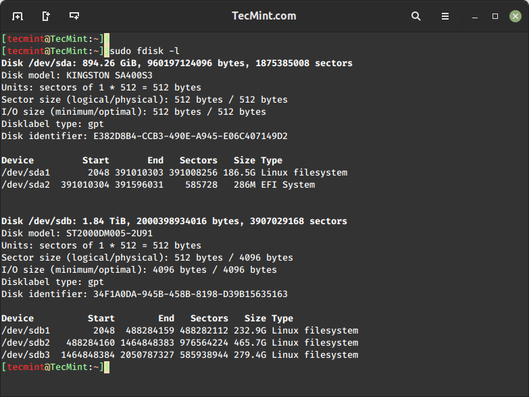This screenshot has height=397, width=529.
Task: Click the KINGSTON SA400S3 disk model text
Action: pyautogui.click(x=109, y=75)
